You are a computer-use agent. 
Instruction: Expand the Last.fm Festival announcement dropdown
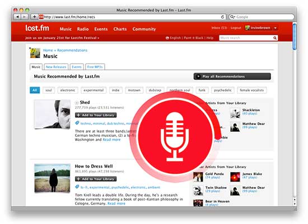98,38
